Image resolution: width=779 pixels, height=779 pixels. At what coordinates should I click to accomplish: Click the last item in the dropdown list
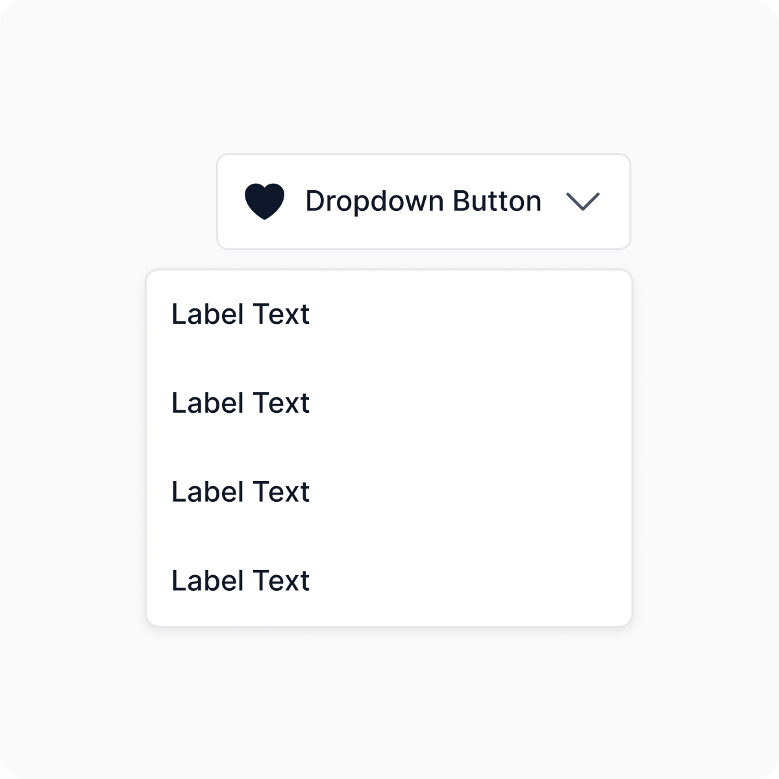coord(241,581)
